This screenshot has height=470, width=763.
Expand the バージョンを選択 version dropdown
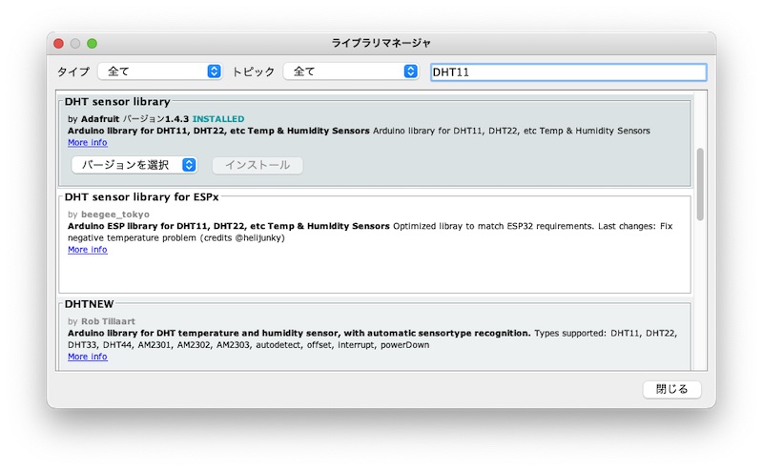[x=134, y=165]
